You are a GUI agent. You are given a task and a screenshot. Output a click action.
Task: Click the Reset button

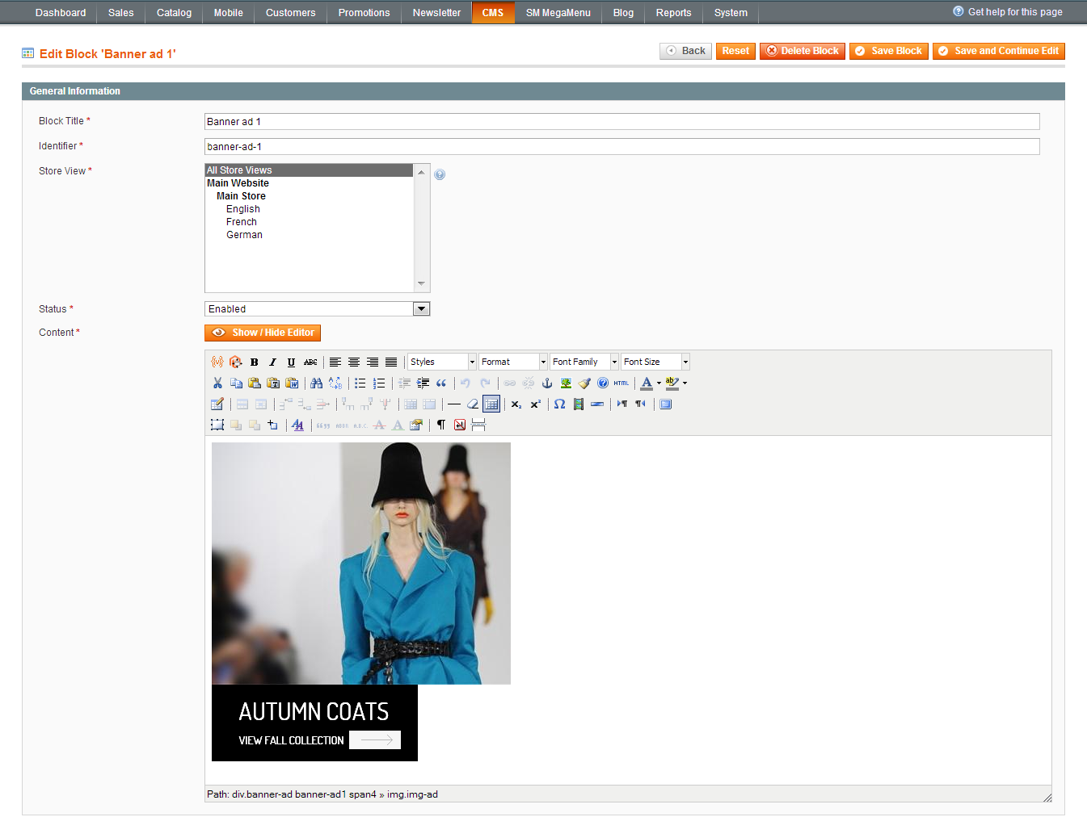pyautogui.click(x=735, y=51)
